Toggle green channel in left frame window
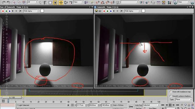 click(6, 11)
